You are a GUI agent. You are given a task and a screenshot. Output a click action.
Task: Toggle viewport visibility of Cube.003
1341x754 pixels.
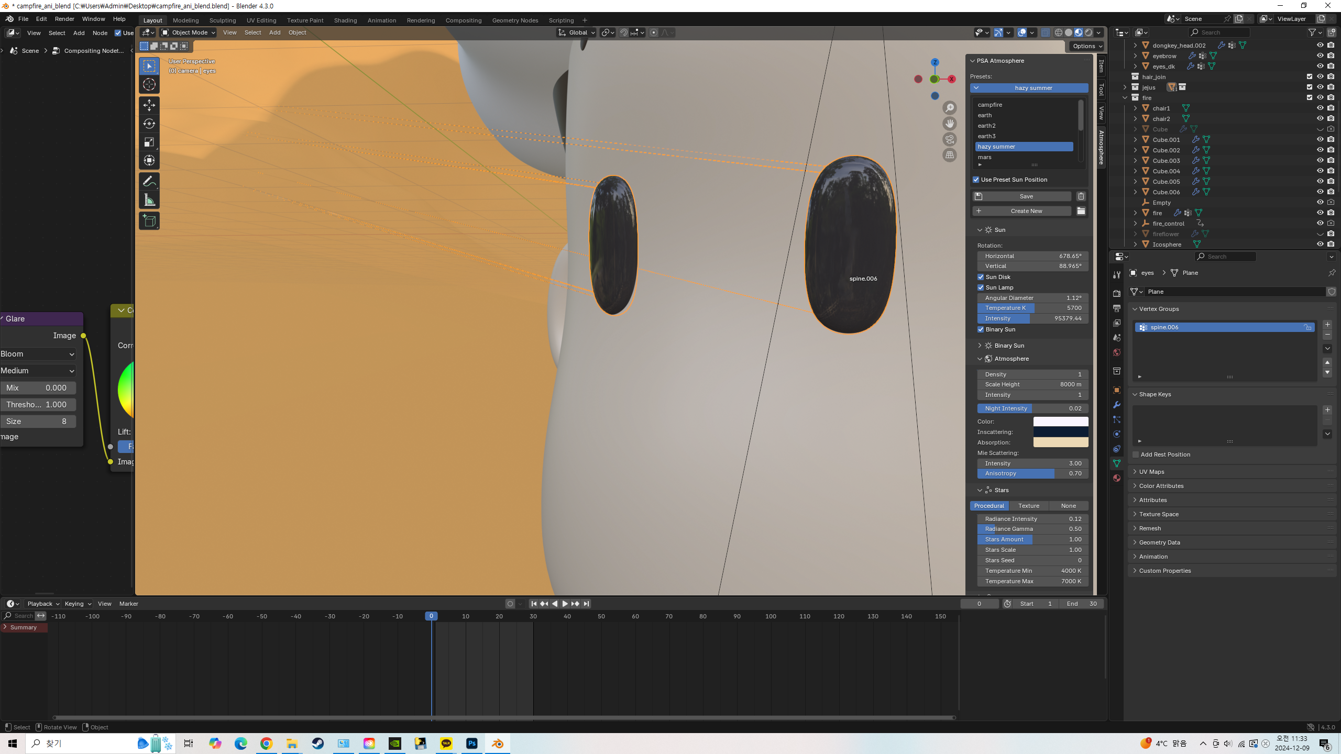(1320, 160)
